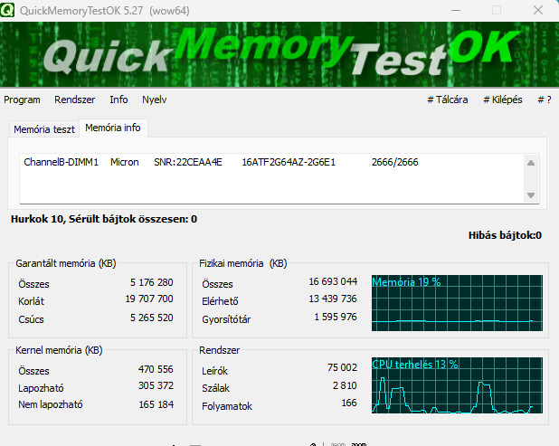559x446 pixels.
Task: Close the QuickMemoryTestOK window
Action: pos(538,10)
